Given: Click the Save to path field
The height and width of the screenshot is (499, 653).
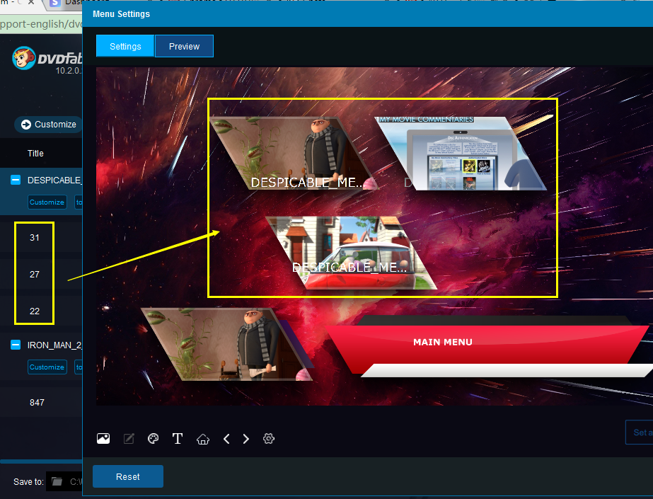Looking at the screenshot, I should tap(64, 481).
